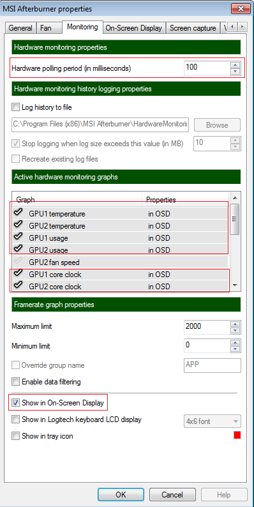Viewport: 254px width, 507px height.
Task: Increase hardware polling period value
Action: click(x=235, y=65)
